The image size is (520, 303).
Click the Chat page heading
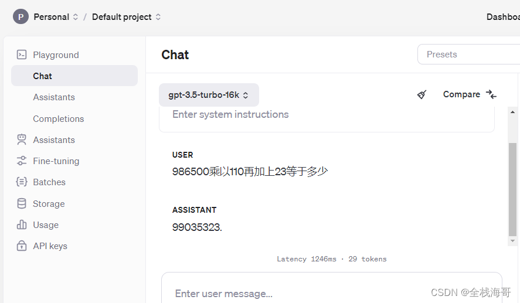tap(175, 55)
